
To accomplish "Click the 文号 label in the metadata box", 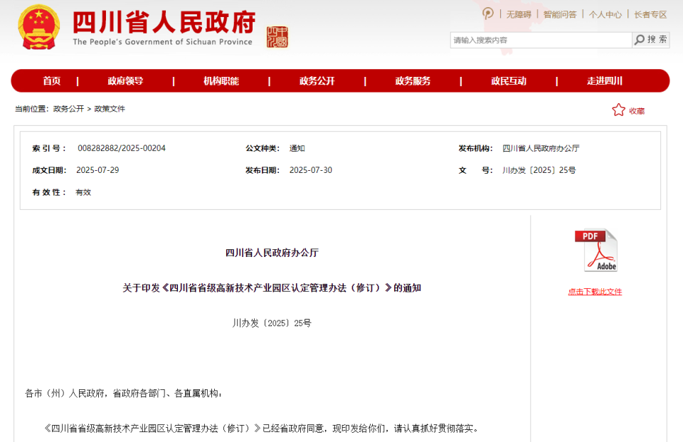I will pyautogui.click(x=476, y=170).
